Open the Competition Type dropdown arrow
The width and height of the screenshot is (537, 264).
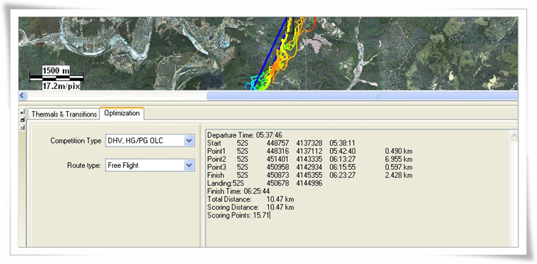click(189, 141)
